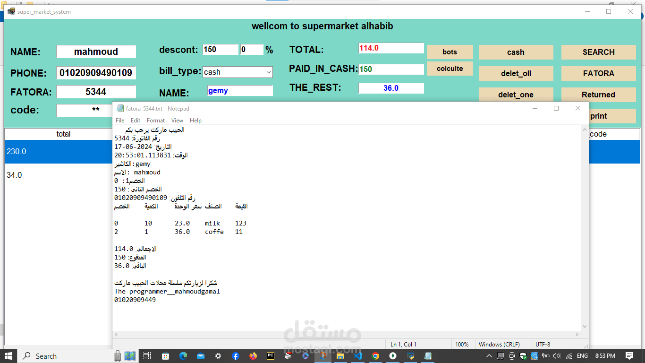Screen dimensions: 645x363
Task: Open Visual Studio Code from the taskbar
Action: click(x=357, y=356)
